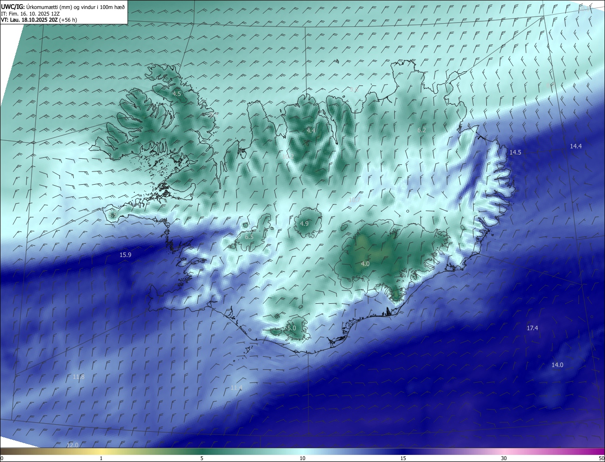605x462 pixels.
Task: Click the map value 11.8 in the southwest ocean
Action: click(79, 376)
